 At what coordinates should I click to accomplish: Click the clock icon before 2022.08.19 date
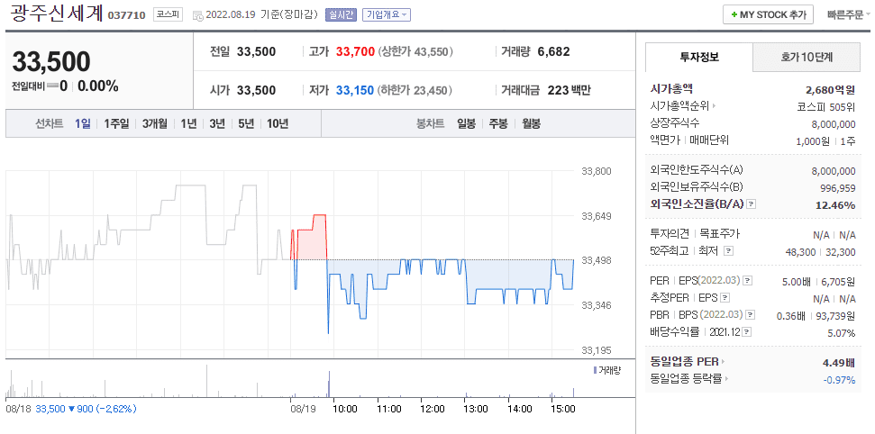(x=198, y=15)
